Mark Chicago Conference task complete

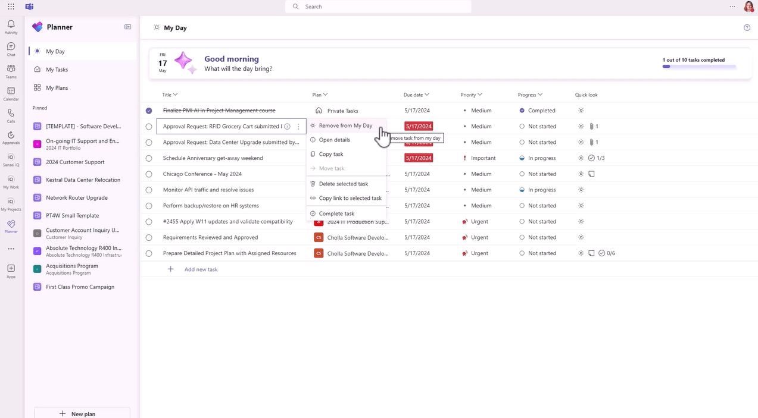pyautogui.click(x=149, y=174)
